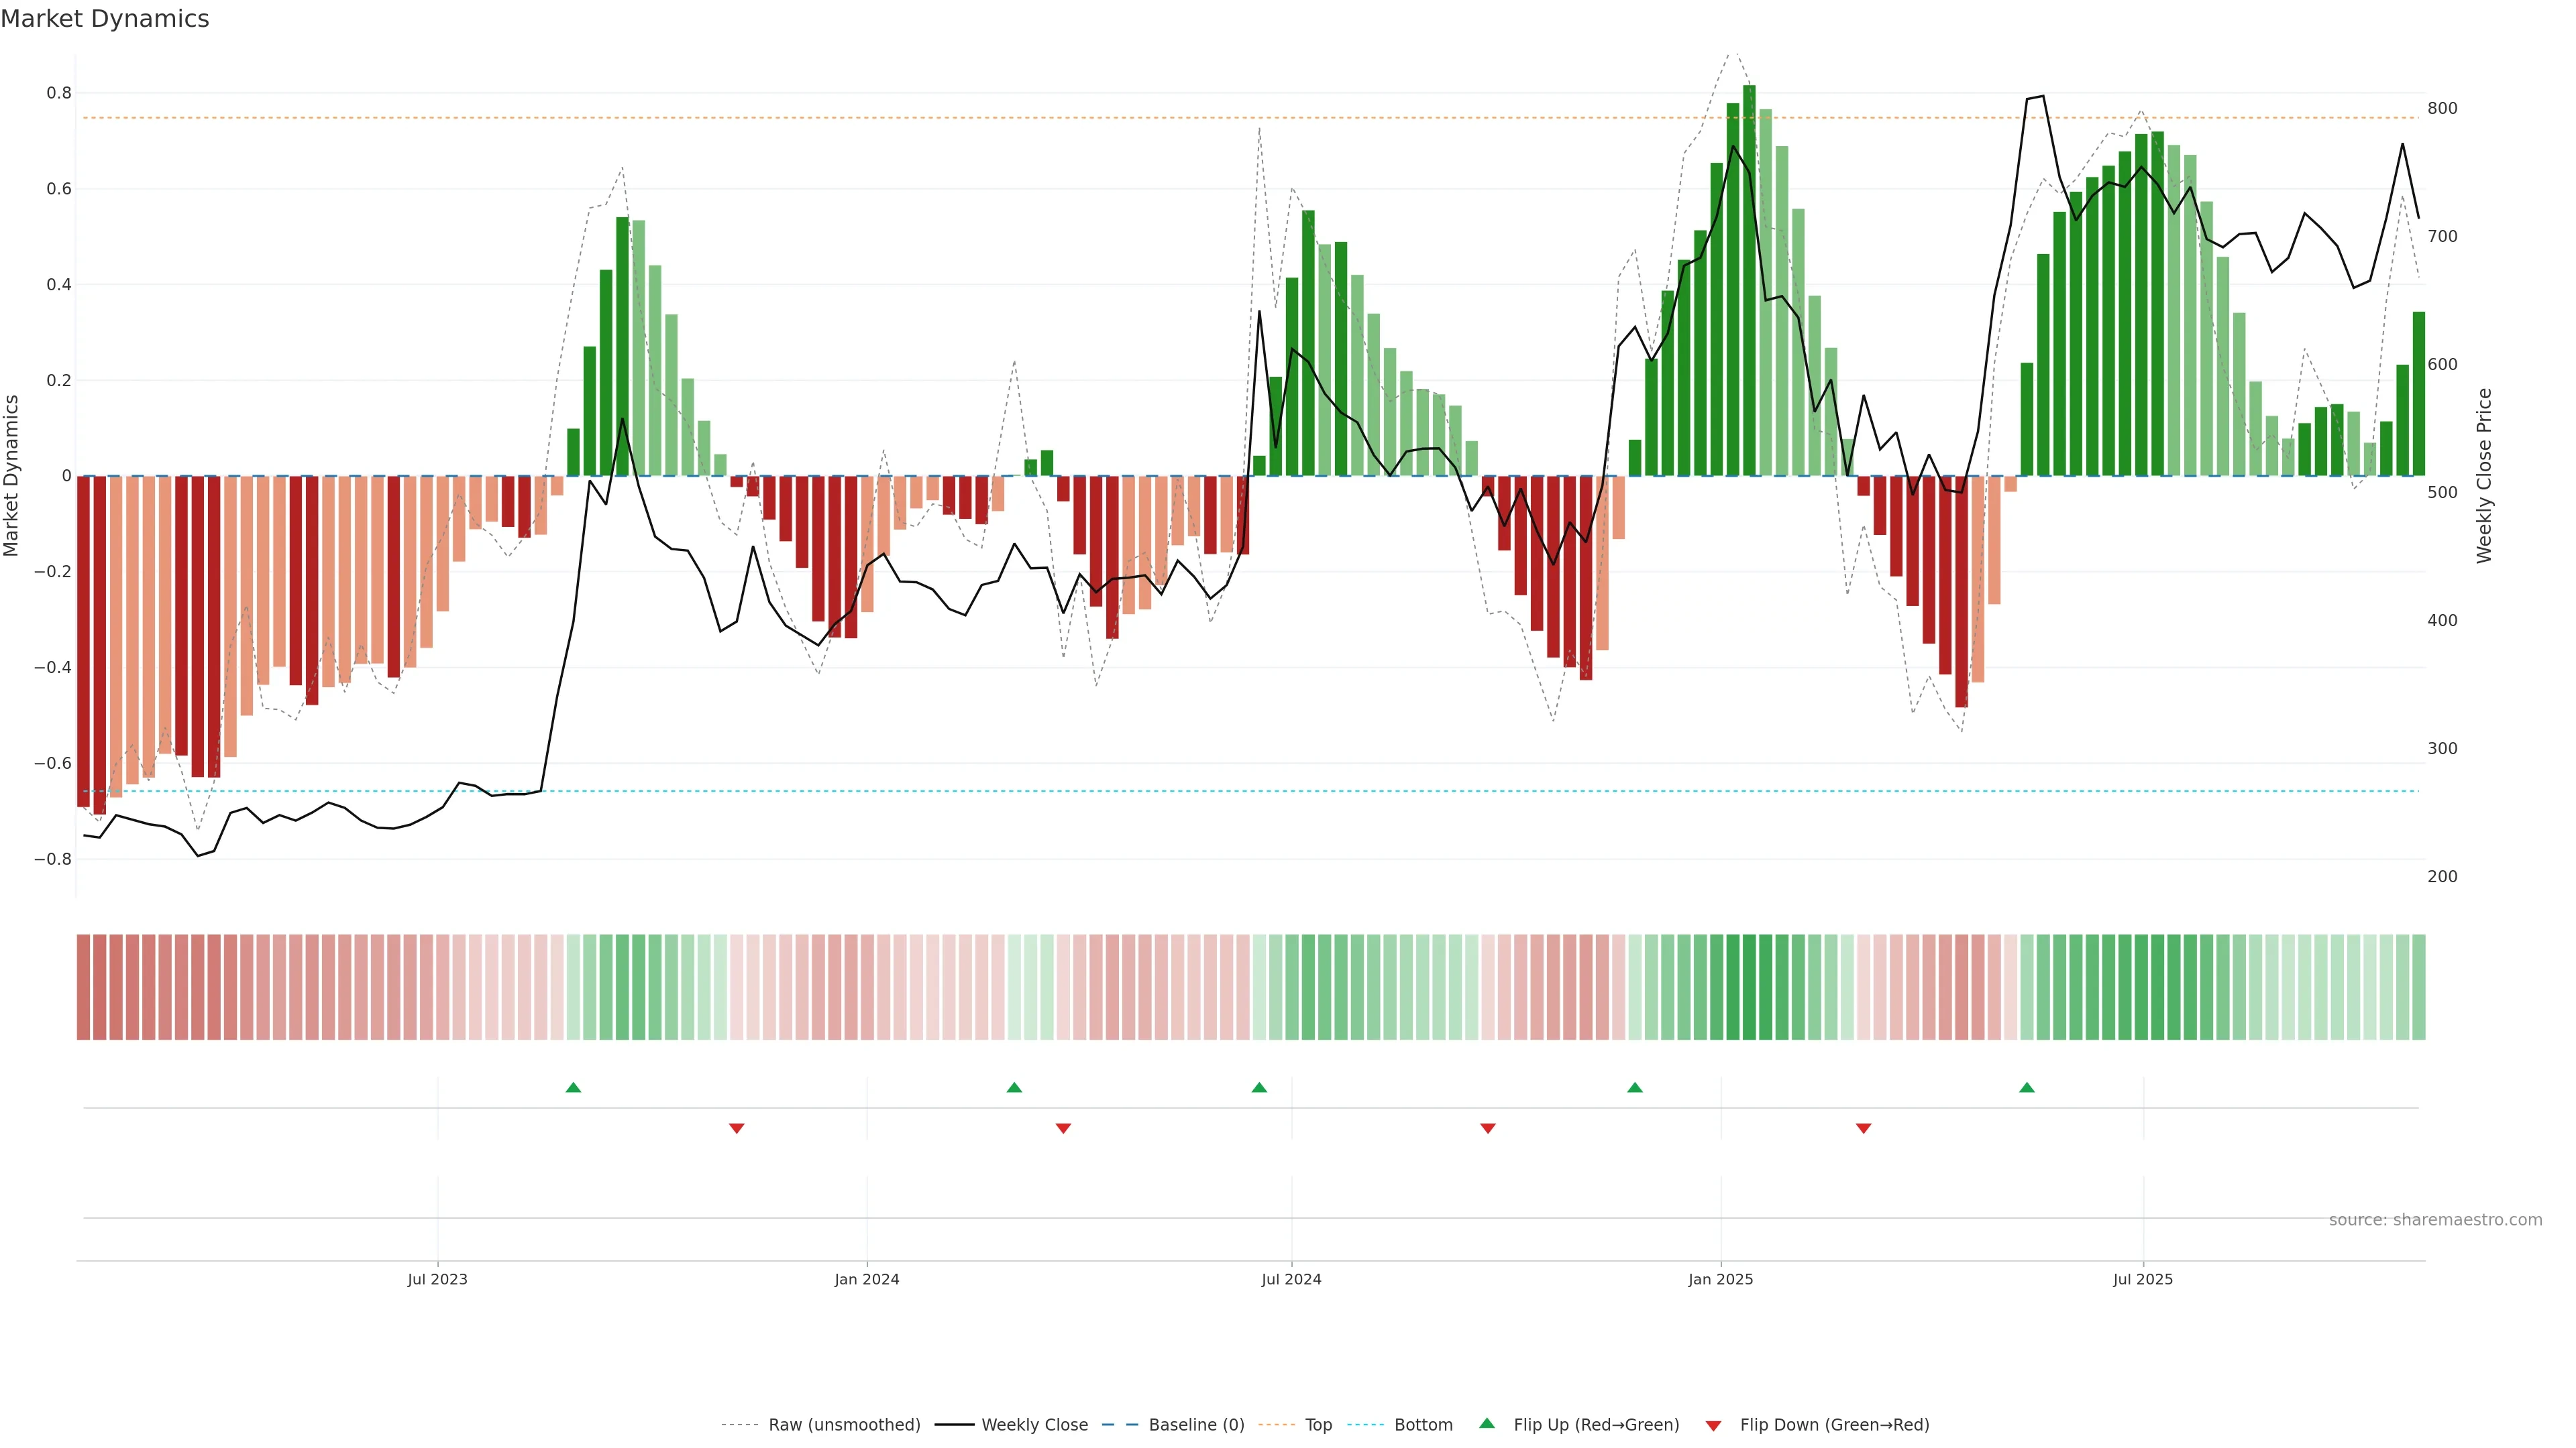Click the red Flip Down legend triangle icon
The height and width of the screenshot is (1448, 2576).
pos(1713,1426)
